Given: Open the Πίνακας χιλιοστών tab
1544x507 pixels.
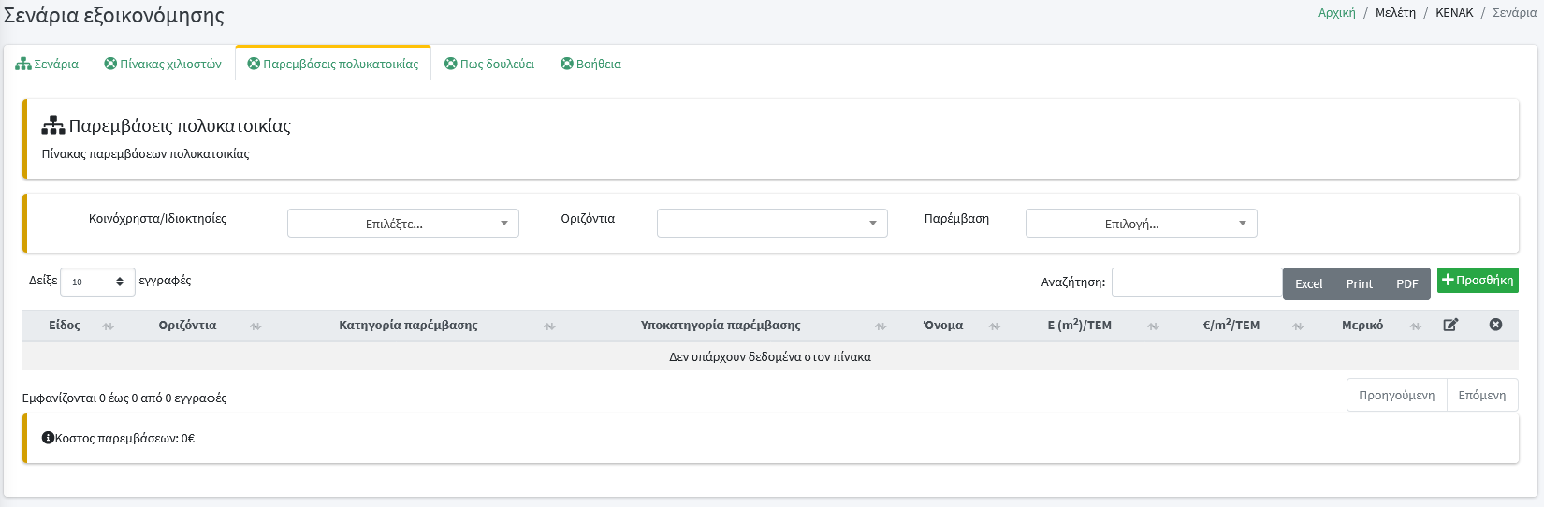Looking at the screenshot, I should pos(163,64).
